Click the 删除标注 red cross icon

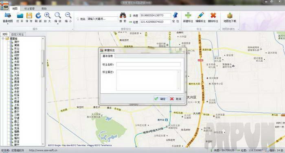(213, 15)
